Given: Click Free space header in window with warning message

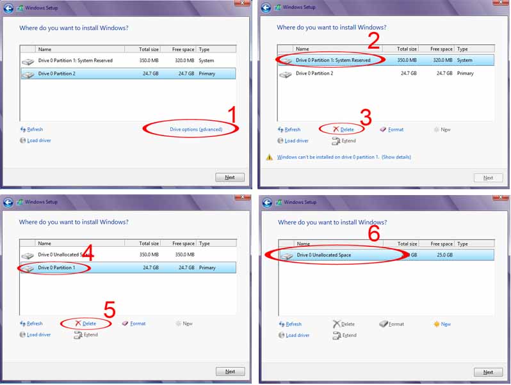Looking at the screenshot, I should 437,49.
